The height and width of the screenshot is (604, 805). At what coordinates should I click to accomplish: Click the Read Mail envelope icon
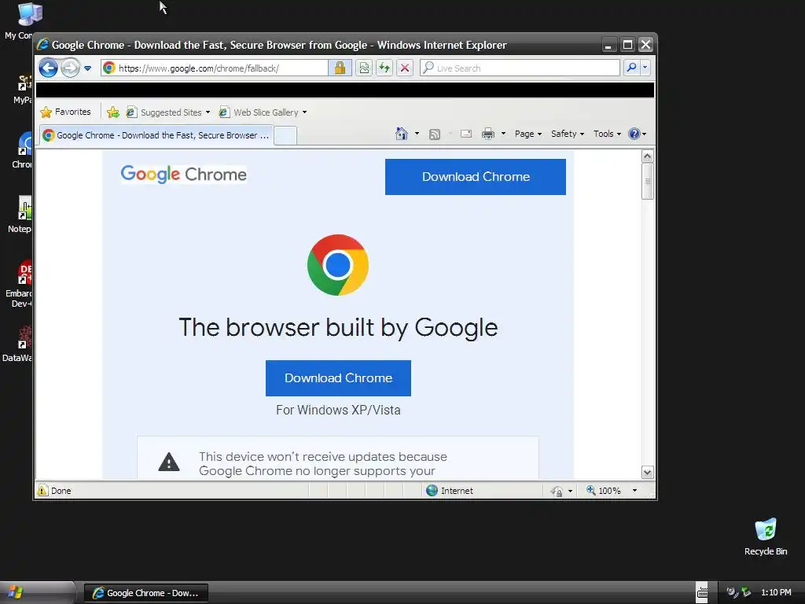(466, 134)
